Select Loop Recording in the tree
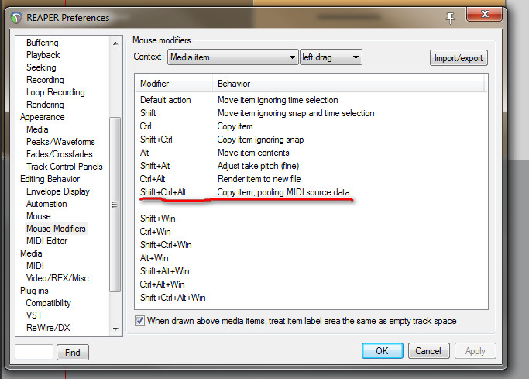This screenshot has width=529, height=379. (55, 92)
